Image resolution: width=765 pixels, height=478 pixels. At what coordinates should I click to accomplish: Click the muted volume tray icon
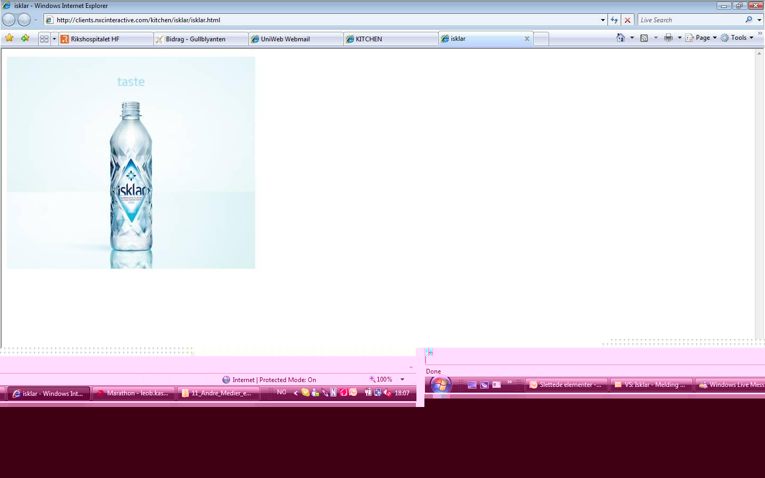click(387, 393)
